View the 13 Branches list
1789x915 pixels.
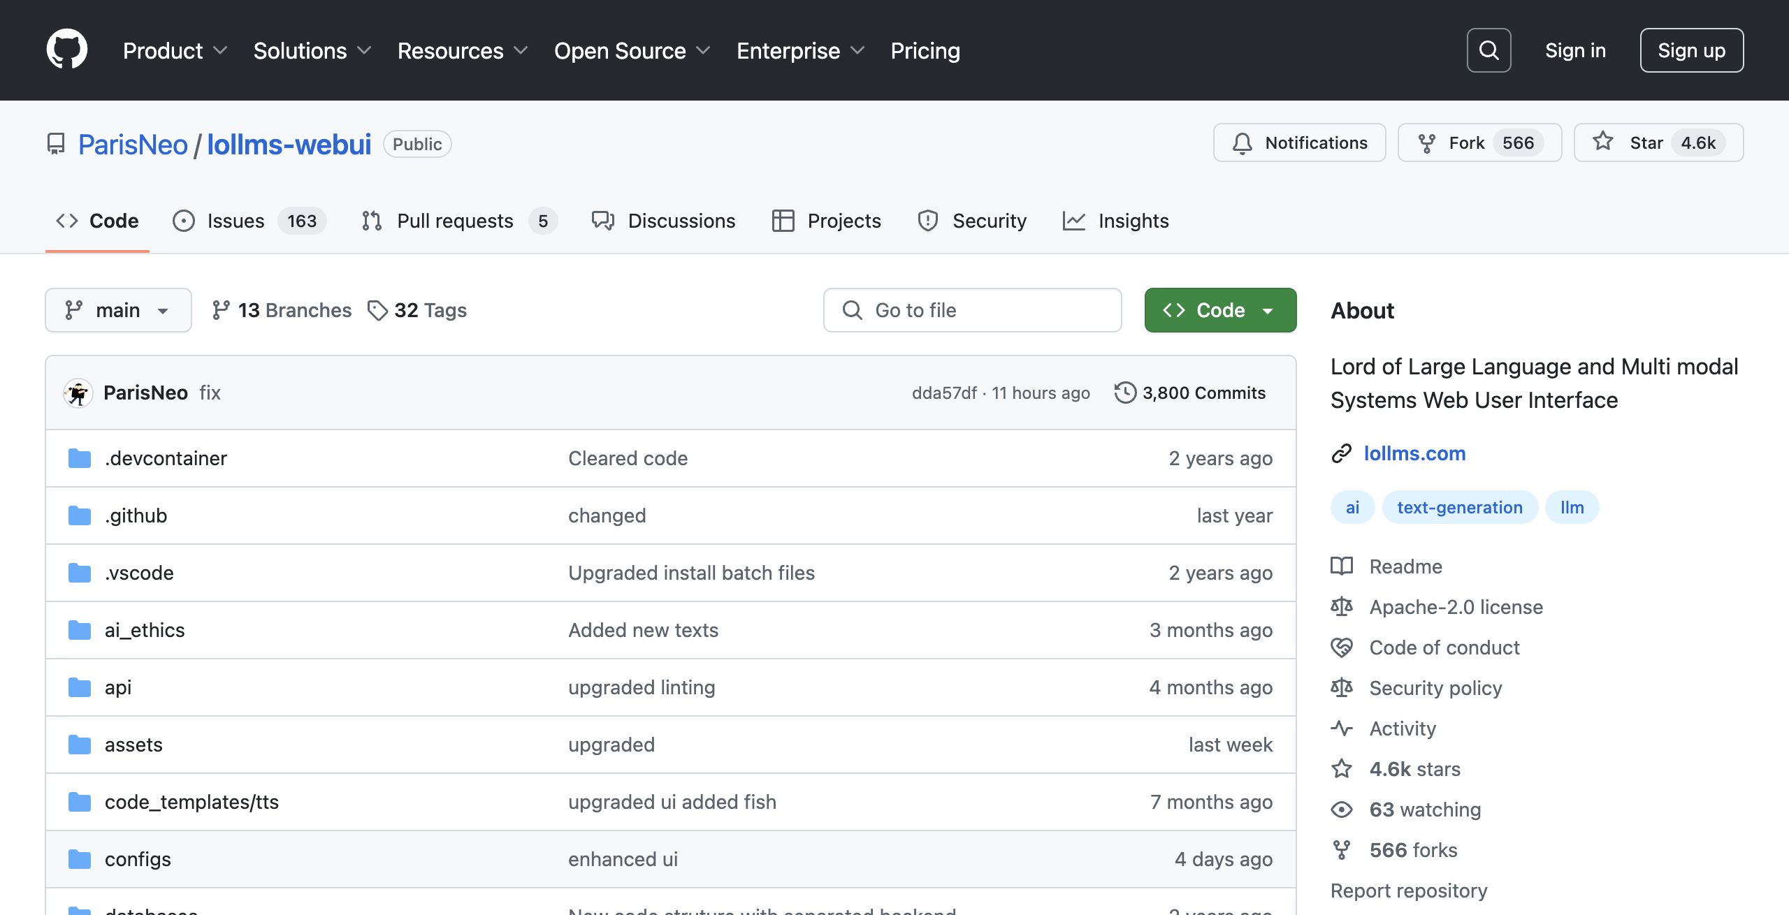pyautogui.click(x=282, y=310)
